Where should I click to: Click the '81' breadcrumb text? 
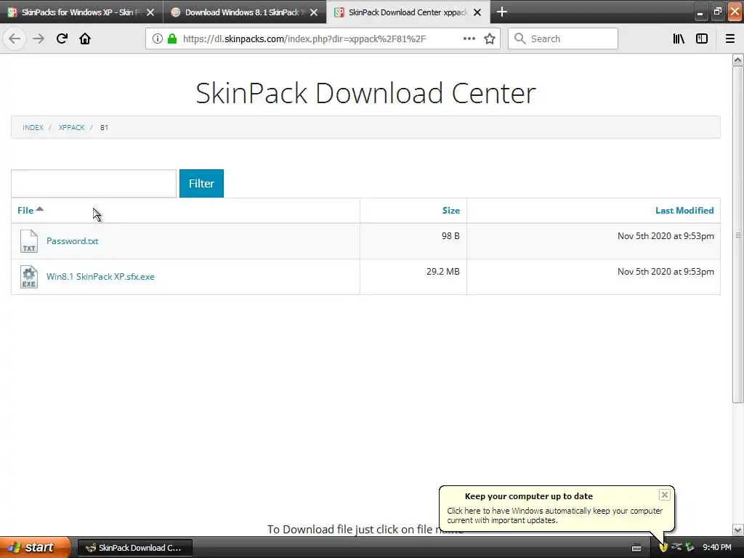click(104, 128)
